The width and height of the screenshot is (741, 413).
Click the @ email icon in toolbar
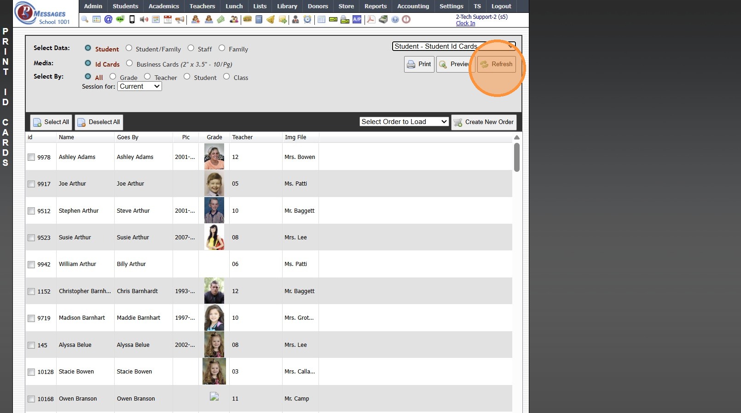coord(108,19)
